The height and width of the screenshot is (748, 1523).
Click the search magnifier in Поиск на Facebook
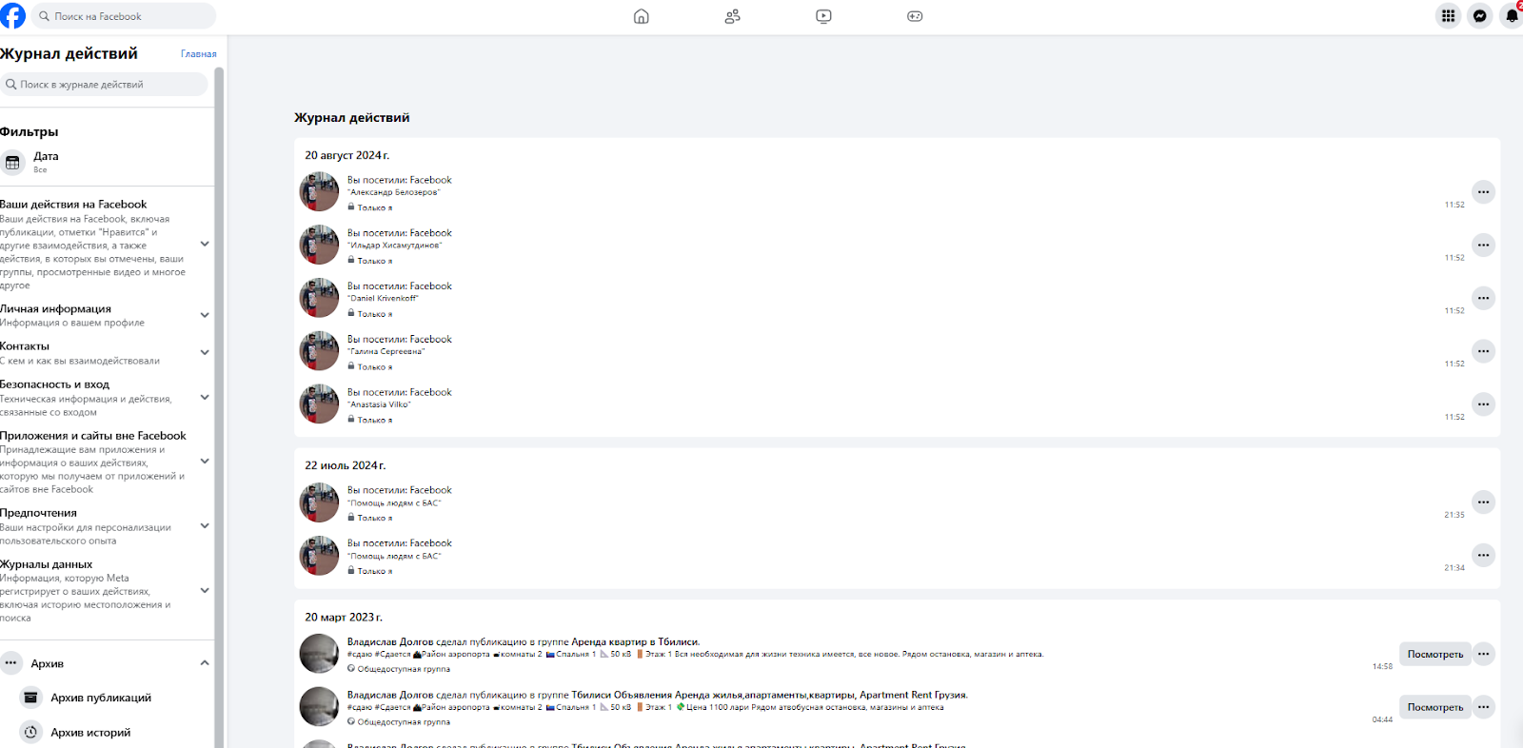[44, 16]
